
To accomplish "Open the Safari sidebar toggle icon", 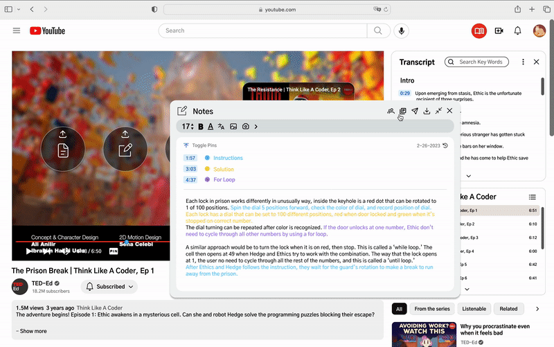I will click(8, 10).
